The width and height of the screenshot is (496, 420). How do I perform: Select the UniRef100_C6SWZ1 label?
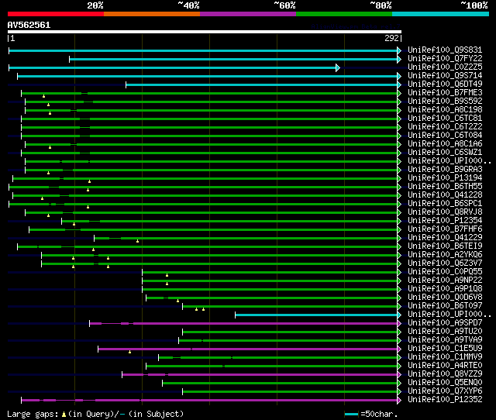coord(445,152)
